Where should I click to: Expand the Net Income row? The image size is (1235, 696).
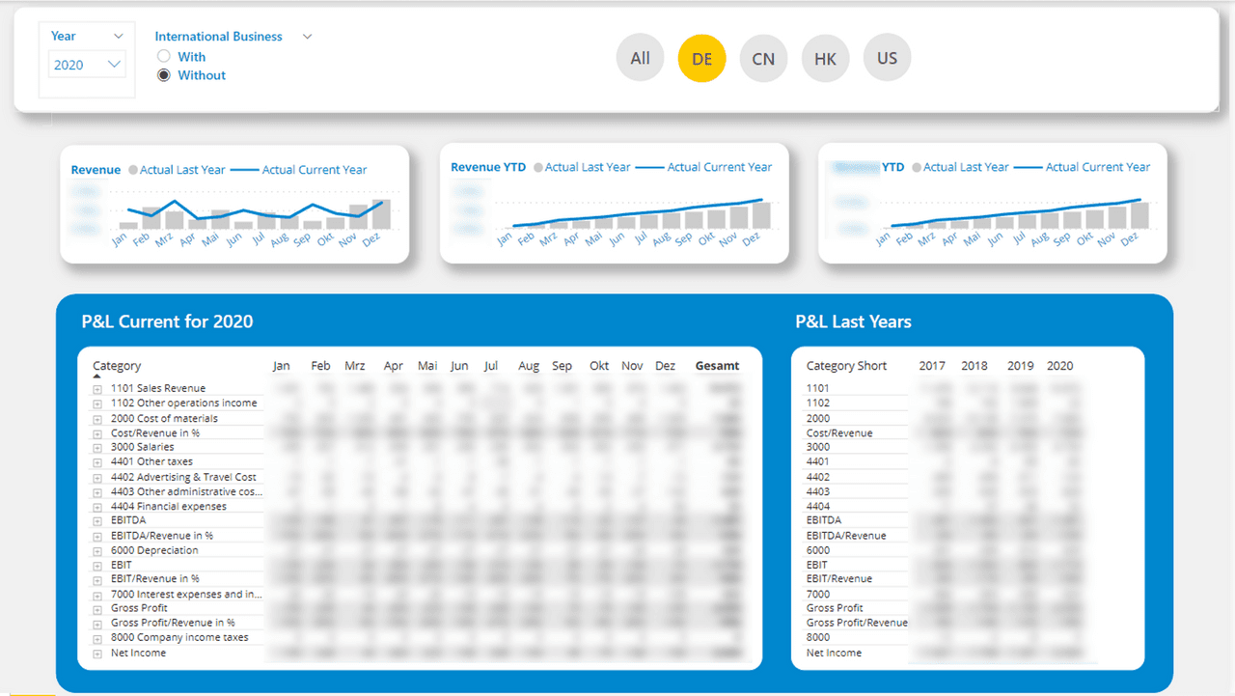coord(96,652)
